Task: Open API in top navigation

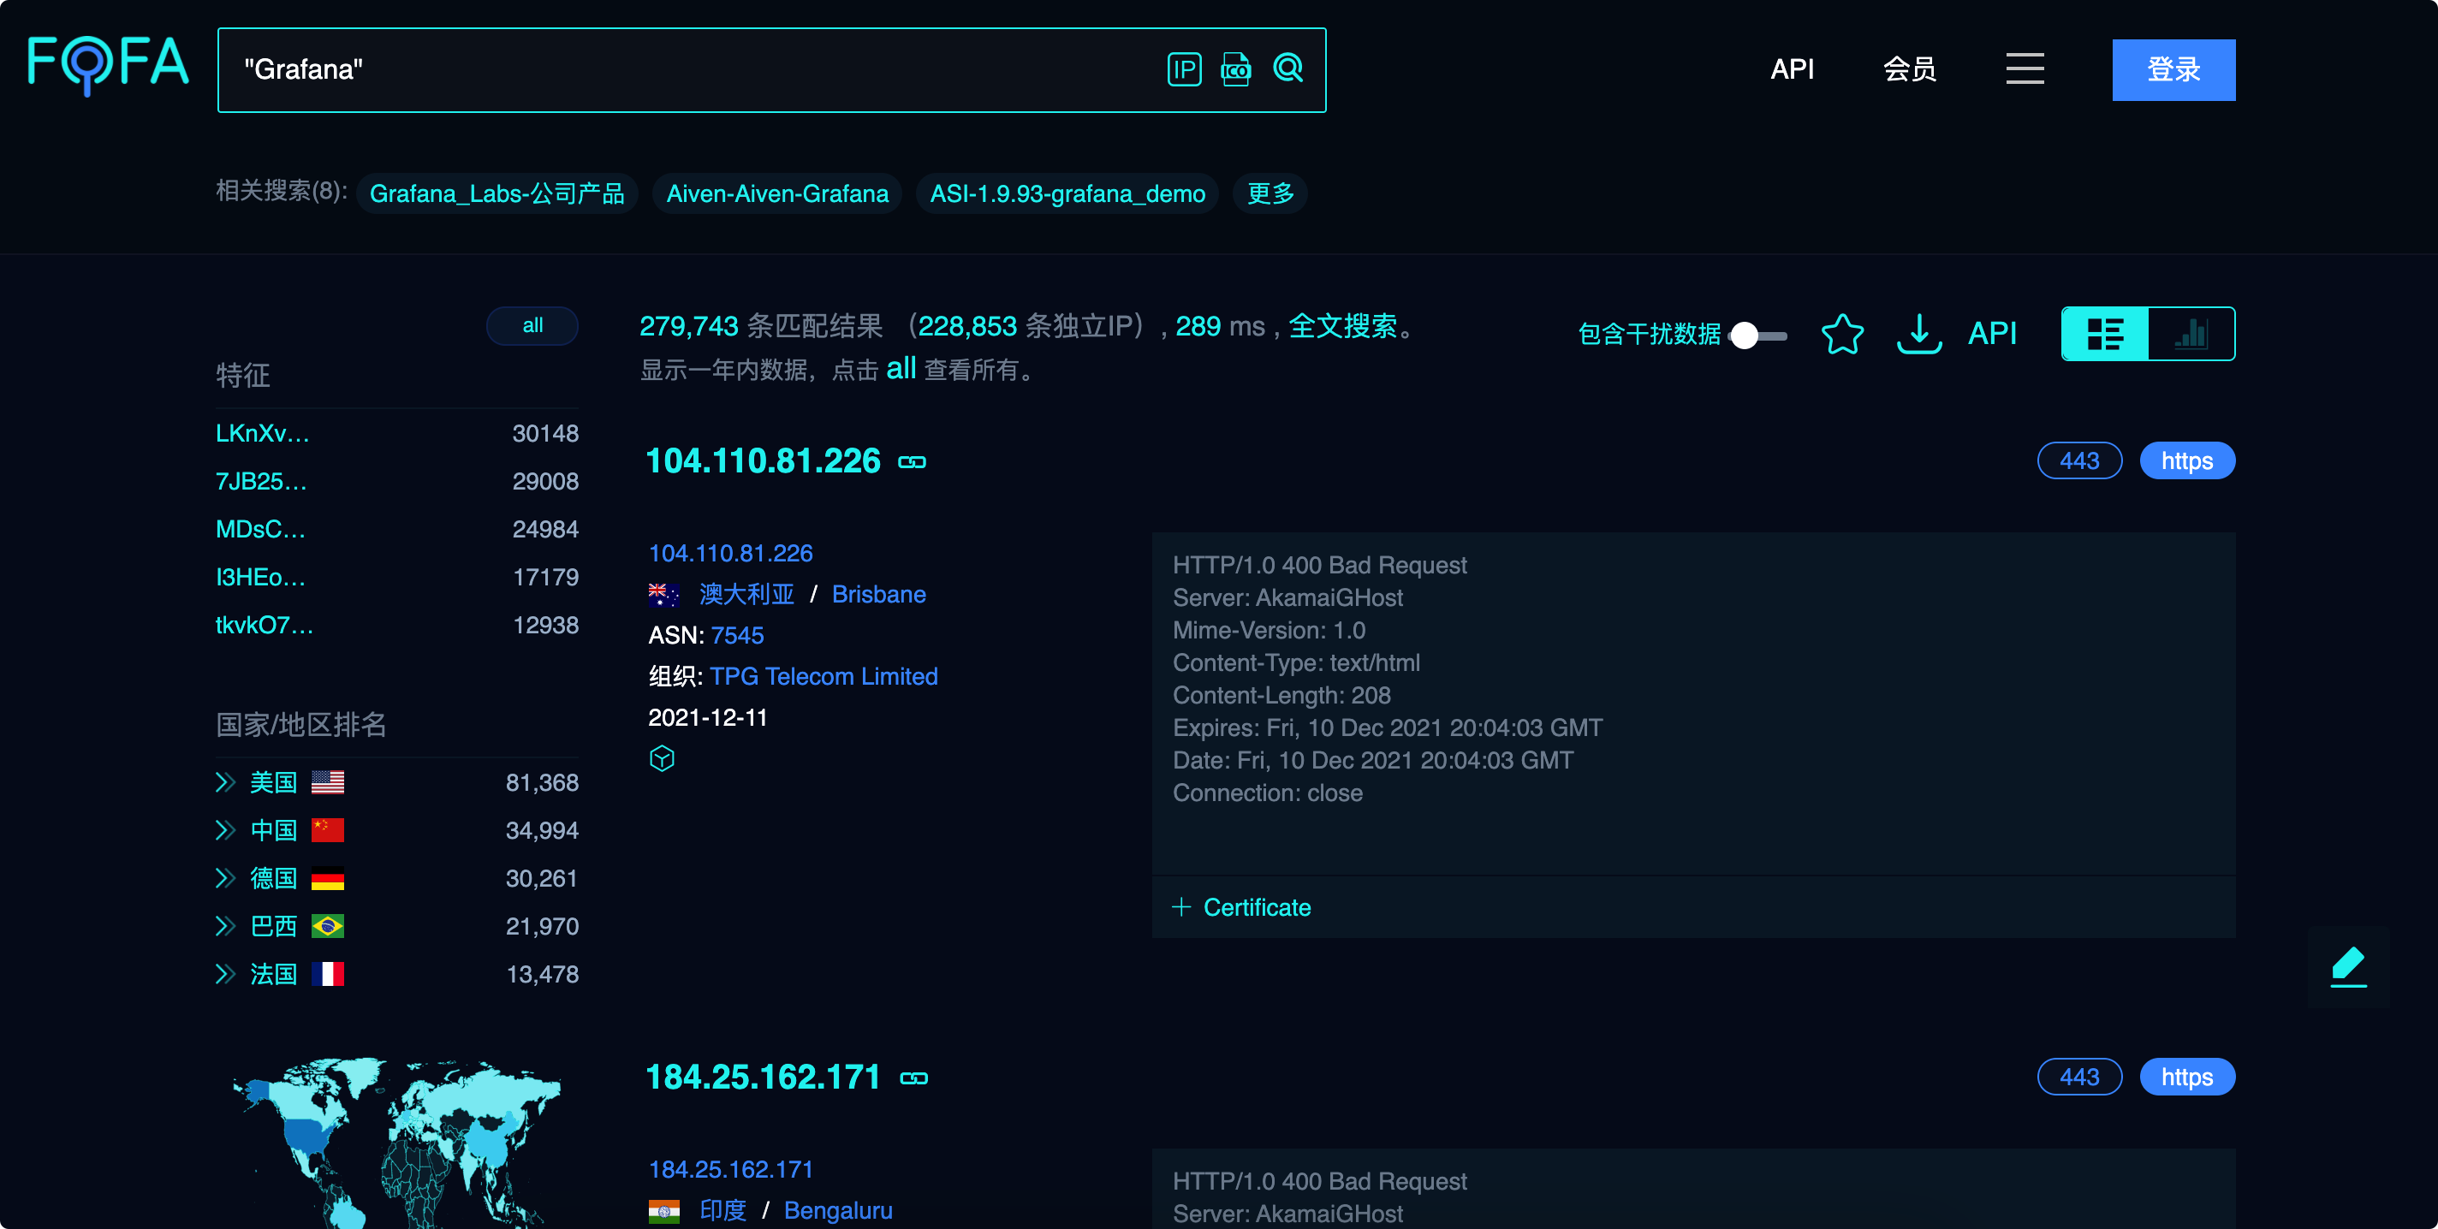Action: 1792,69
